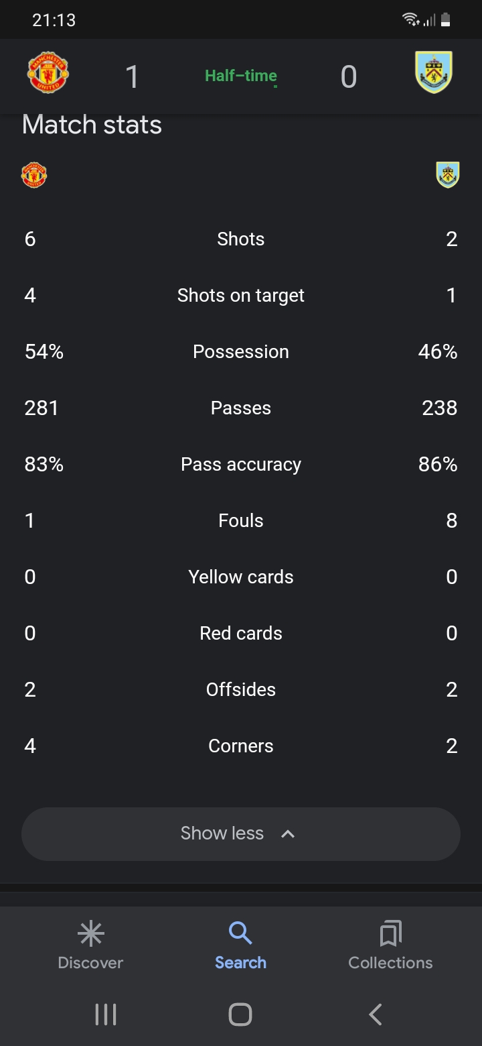
Task: Tap the Manchester United crest in score header
Action: (x=48, y=72)
